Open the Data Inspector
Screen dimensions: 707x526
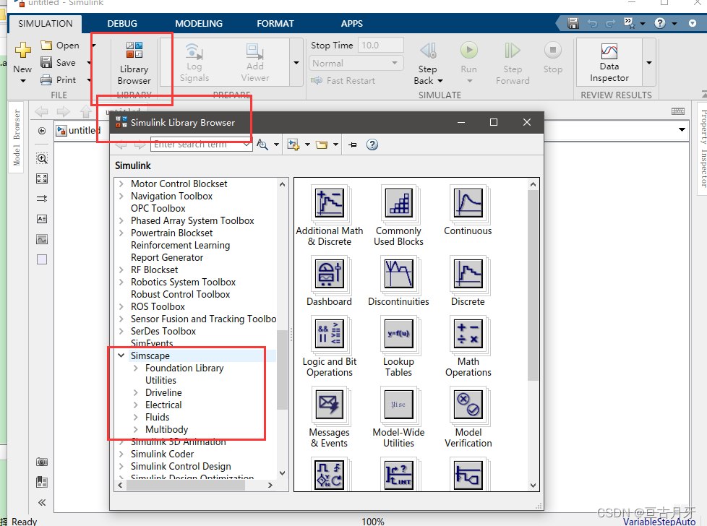(x=609, y=63)
